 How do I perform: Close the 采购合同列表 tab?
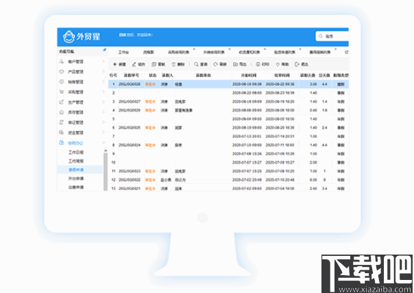coord(195,49)
